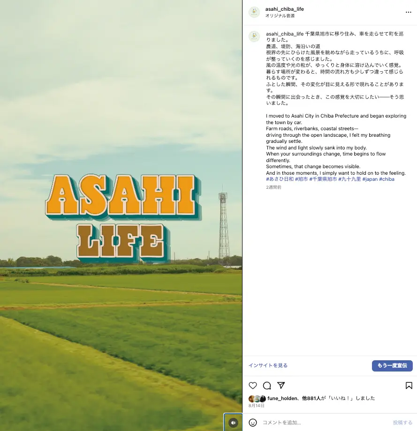417x431 pixels.
Task: Click the small avatar next to the caption
Action: 254,36
